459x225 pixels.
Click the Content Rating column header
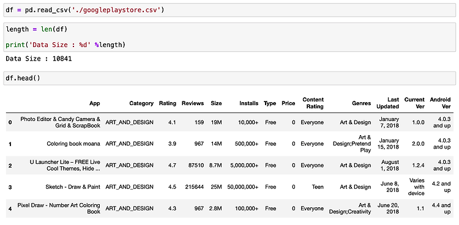point(313,103)
